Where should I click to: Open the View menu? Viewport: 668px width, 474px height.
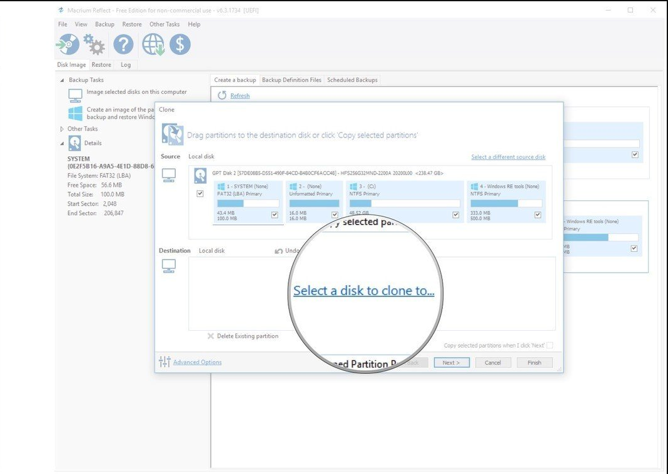81,24
